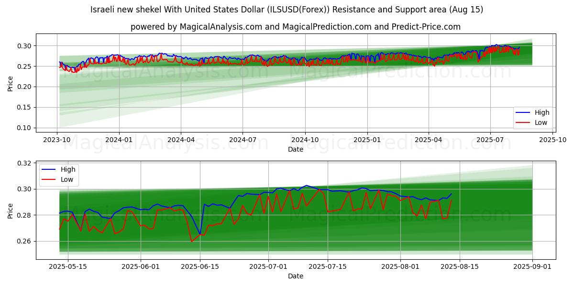Click the '2024-07' x-axis label
This screenshot has height=287, width=574.
click(243, 140)
